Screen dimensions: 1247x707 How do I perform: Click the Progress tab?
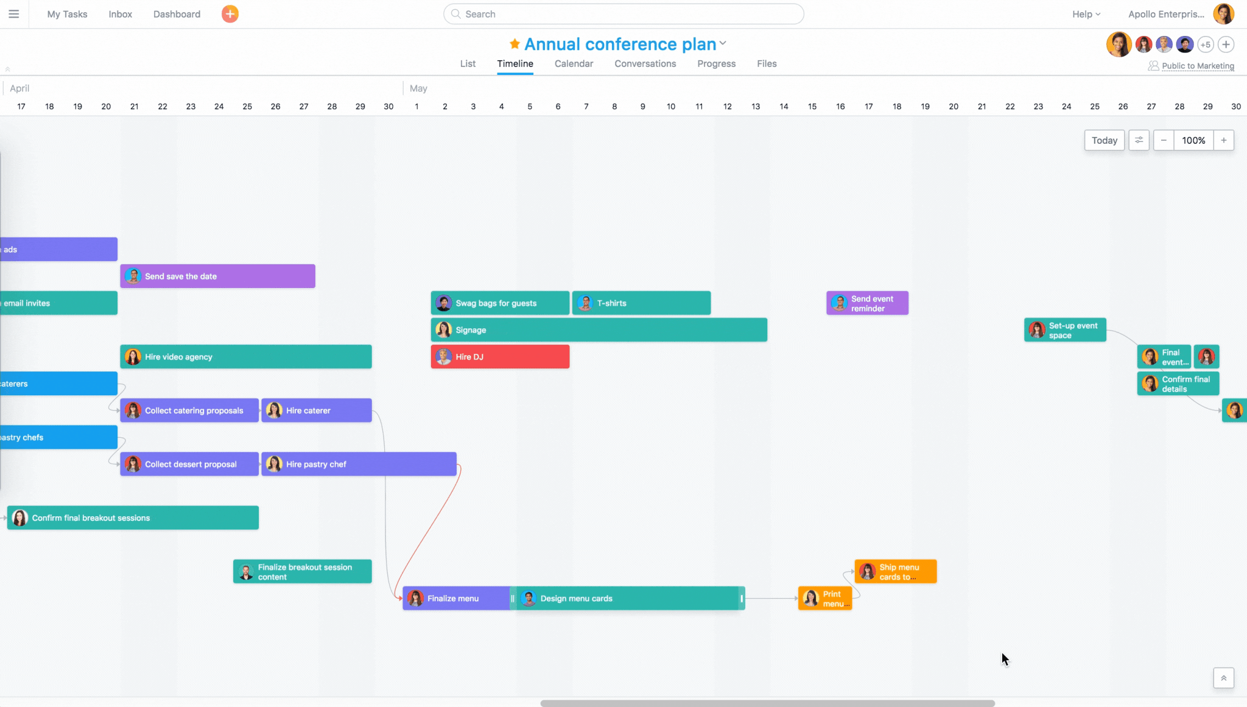point(716,63)
